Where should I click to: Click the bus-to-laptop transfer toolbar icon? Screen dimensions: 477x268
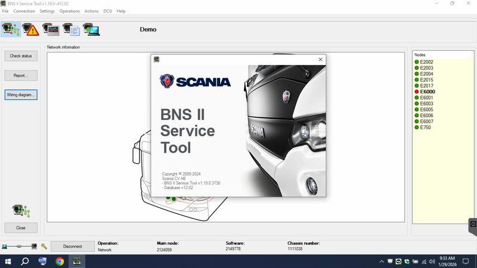pos(91,29)
